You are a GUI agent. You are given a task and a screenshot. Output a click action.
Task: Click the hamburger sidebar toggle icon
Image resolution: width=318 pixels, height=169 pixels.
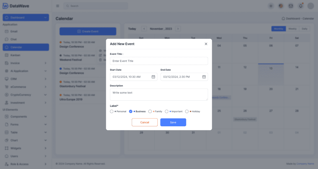tap(57, 6)
